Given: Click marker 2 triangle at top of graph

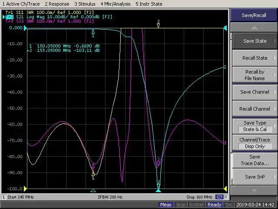Looking at the screenshot, I should pyautogui.click(x=158, y=26).
